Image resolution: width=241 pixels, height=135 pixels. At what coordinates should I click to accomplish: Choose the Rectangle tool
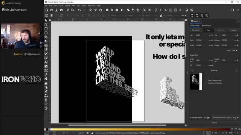[46, 28]
